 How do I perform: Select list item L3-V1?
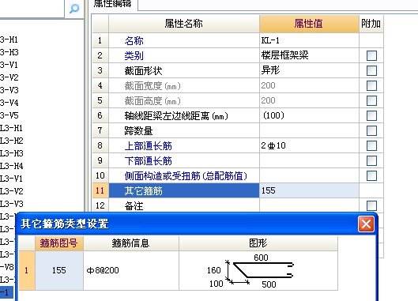(x=12, y=179)
